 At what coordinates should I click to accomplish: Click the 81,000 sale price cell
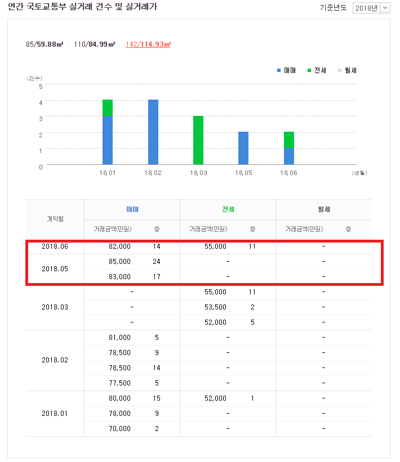pyautogui.click(x=120, y=338)
